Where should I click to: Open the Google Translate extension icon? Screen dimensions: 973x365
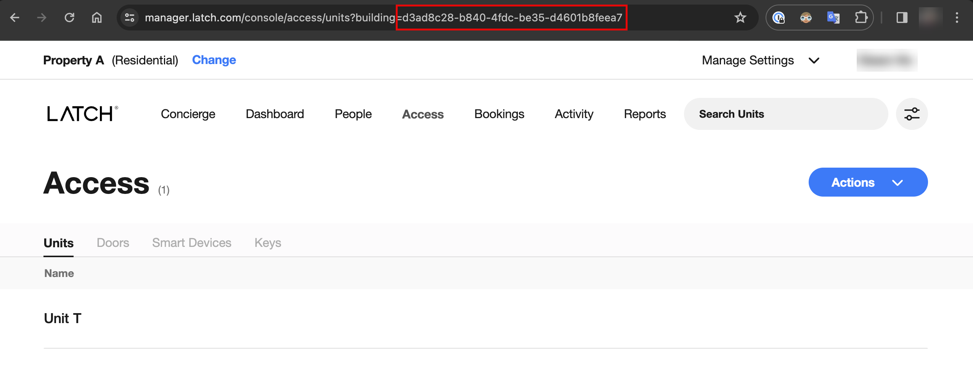click(x=833, y=18)
